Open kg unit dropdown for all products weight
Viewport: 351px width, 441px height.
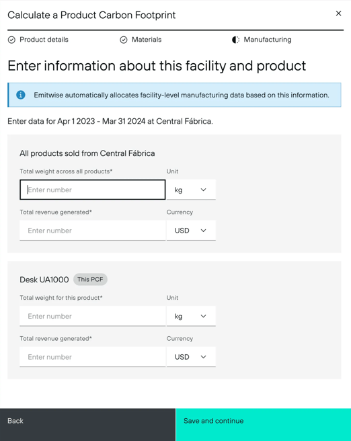tap(191, 190)
